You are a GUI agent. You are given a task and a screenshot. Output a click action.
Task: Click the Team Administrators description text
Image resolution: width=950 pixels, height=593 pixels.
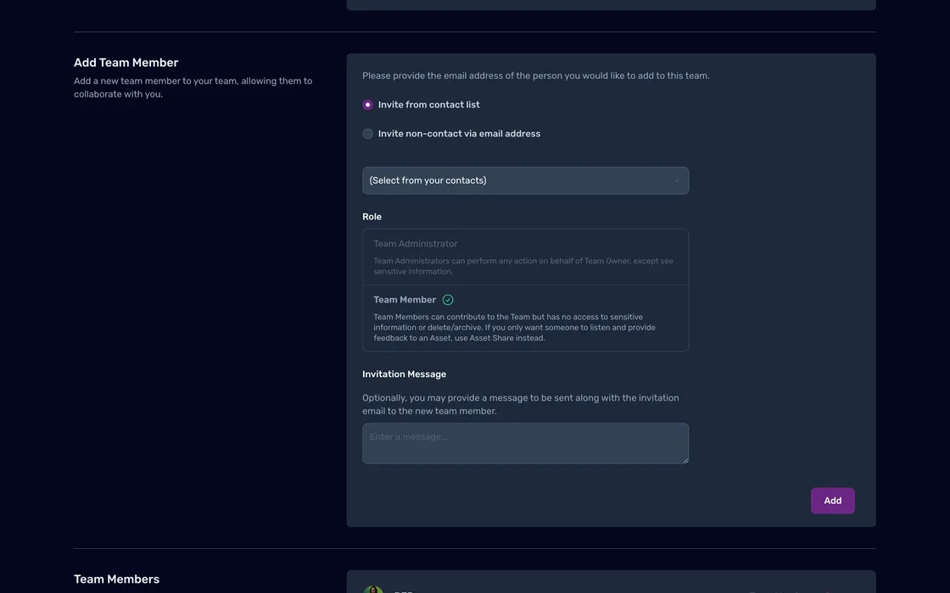pos(522,266)
